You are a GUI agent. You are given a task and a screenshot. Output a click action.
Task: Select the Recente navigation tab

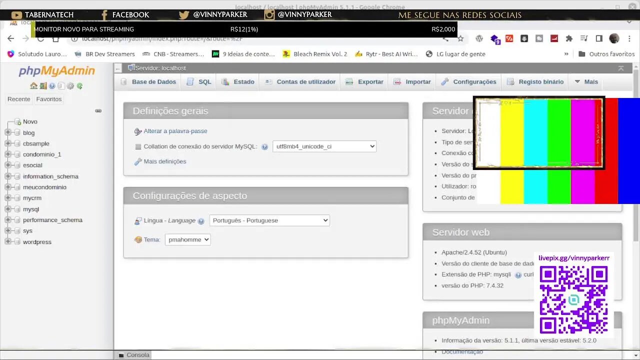click(x=19, y=99)
